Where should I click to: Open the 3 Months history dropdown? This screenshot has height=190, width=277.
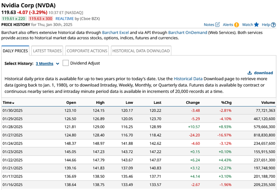click(x=45, y=64)
